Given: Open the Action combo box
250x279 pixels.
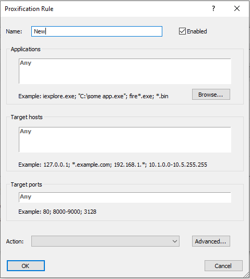Looking at the screenshot, I should 105,241.
